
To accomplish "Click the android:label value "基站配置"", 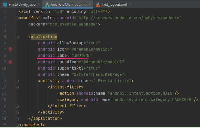I will pos(82,56).
